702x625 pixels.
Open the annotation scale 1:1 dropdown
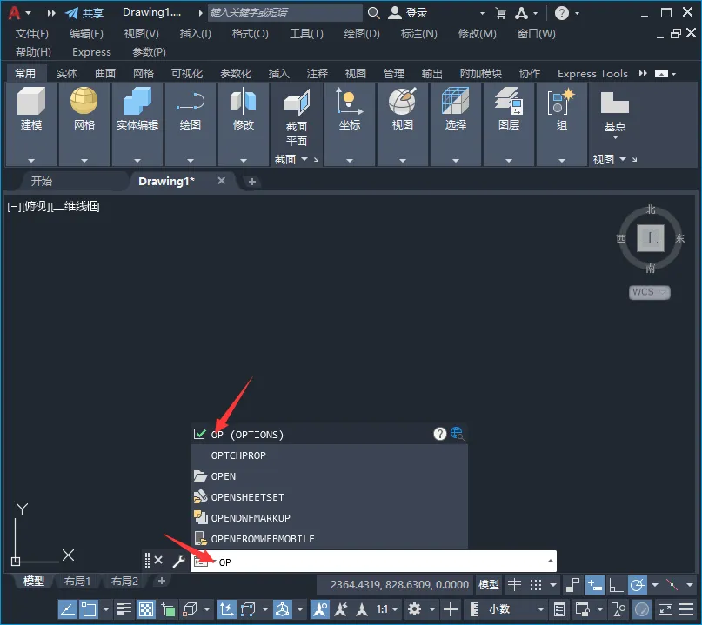pyautogui.click(x=387, y=608)
